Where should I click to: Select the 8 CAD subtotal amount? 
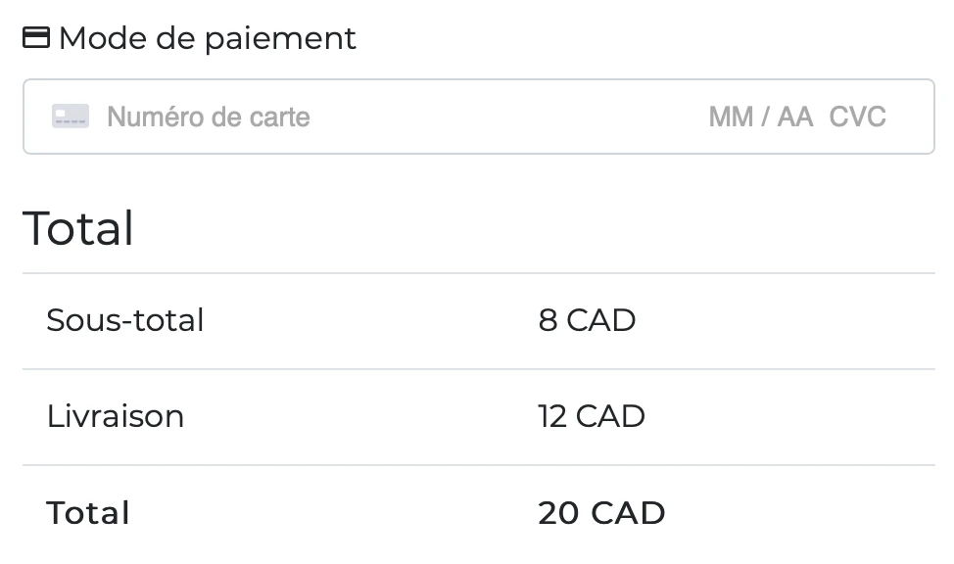coord(587,320)
